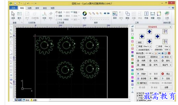Image resolution: width=178 pixels, height=105 pixels.
Task: Switch to the 视图 ribbon tab
Action: coord(52,8)
